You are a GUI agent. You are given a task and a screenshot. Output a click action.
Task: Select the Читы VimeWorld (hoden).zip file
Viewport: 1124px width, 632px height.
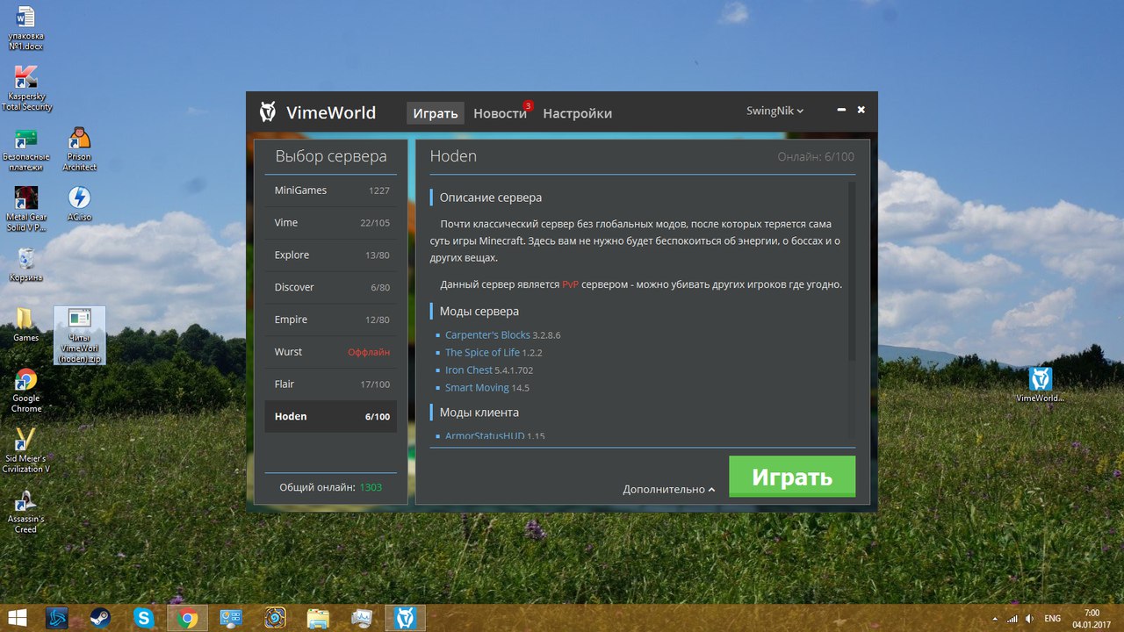[79, 335]
